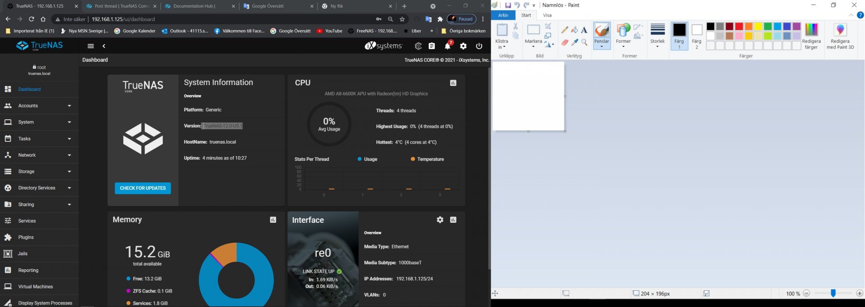865x307 pixels.
Task: Click the browser home icon
Action: point(43,19)
